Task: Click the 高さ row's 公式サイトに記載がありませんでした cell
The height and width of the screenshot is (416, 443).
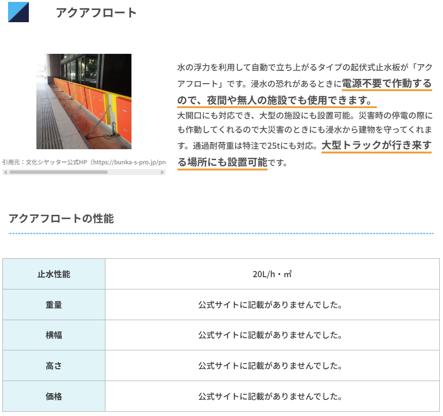Action: [272, 365]
